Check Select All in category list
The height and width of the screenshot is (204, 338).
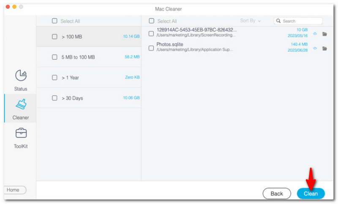click(x=55, y=21)
